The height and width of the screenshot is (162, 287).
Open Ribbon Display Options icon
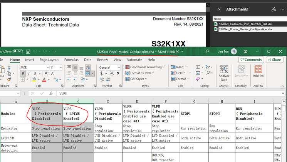246,51
